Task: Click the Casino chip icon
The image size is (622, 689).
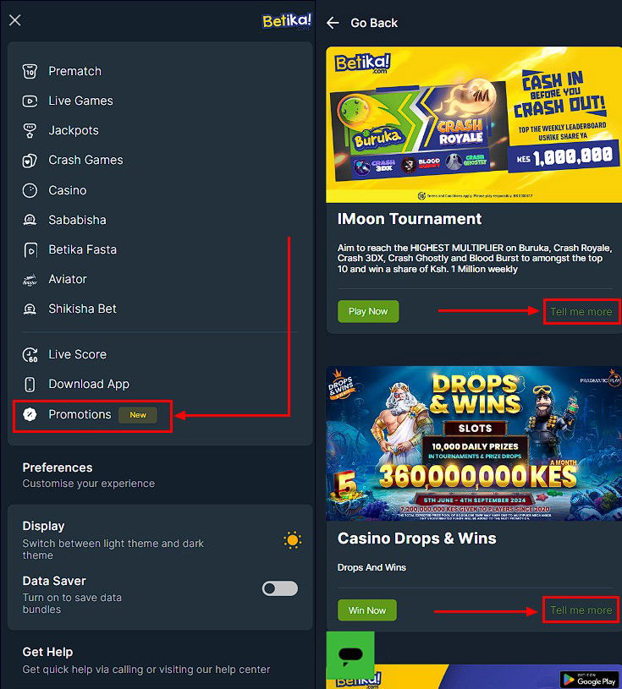Action: click(30, 190)
